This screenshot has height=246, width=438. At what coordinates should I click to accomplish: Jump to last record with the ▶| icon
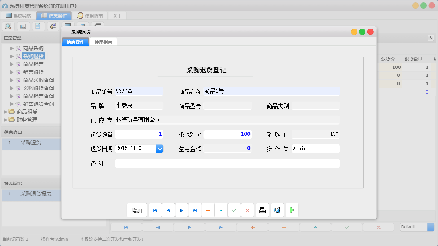[195, 210]
